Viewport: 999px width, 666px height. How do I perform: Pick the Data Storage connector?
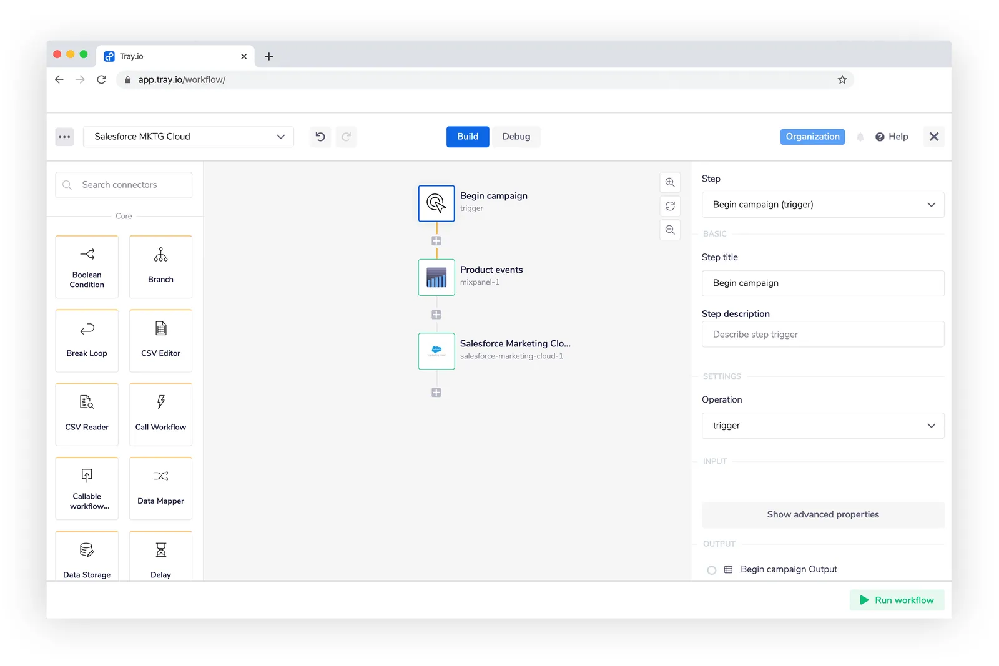(87, 556)
